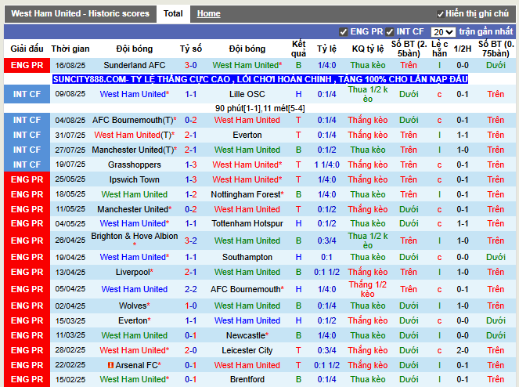The height and width of the screenshot is (387, 519).
Task: Click the 'Kết quả' column header
Action: pos(298,49)
